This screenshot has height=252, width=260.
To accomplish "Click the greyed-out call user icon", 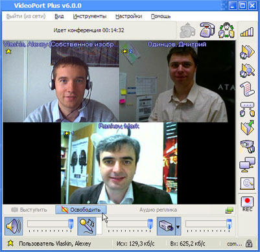I will tap(187, 30).
